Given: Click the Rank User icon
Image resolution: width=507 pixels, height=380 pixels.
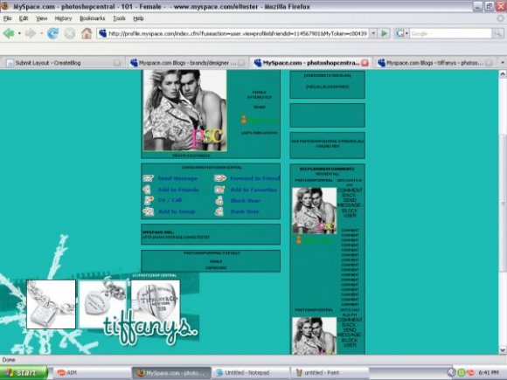Looking at the screenshot, I should (x=219, y=211).
